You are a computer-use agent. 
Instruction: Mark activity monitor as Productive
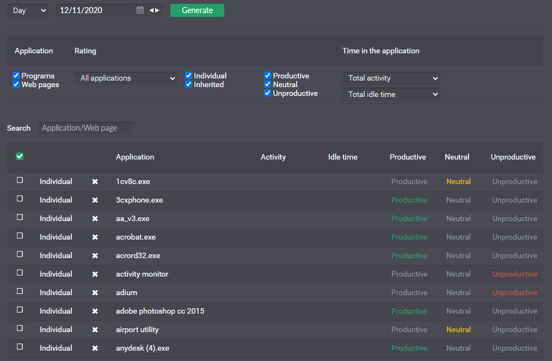click(x=409, y=274)
